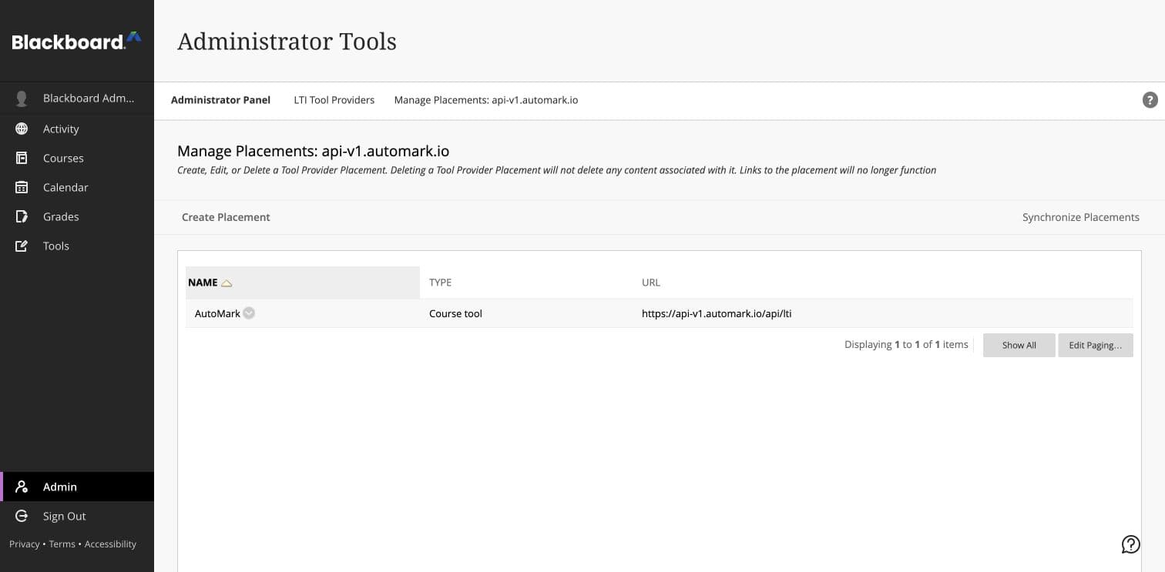
Task: Click the Sign Out arrow icon
Action: [22, 516]
